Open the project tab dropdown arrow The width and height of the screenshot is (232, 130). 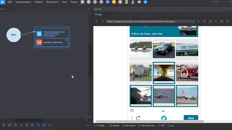point(89,9)
